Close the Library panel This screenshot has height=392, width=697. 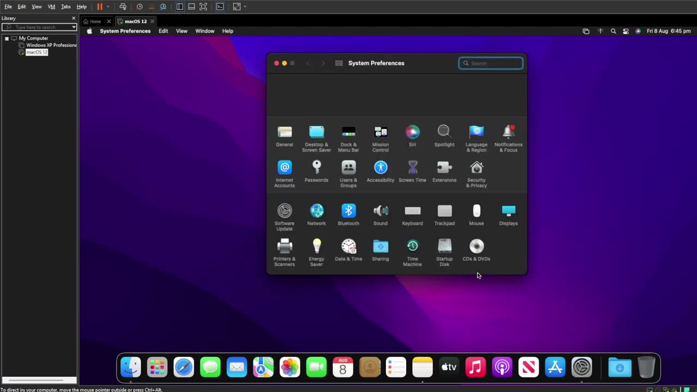coord(74,19)
